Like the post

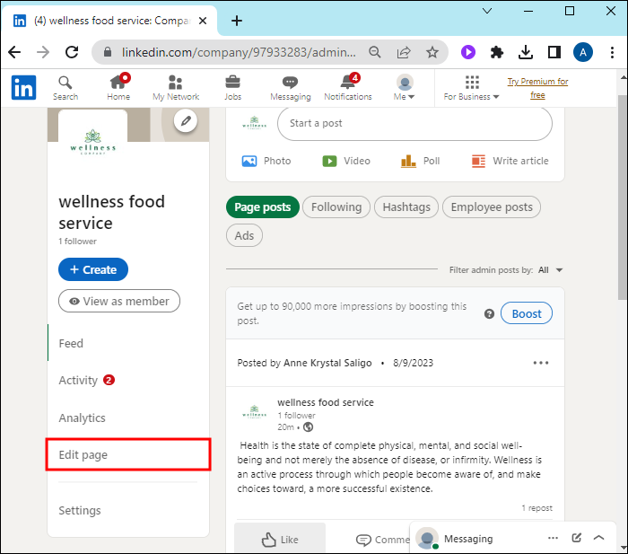pyautogui.click(x=280, y=539)
